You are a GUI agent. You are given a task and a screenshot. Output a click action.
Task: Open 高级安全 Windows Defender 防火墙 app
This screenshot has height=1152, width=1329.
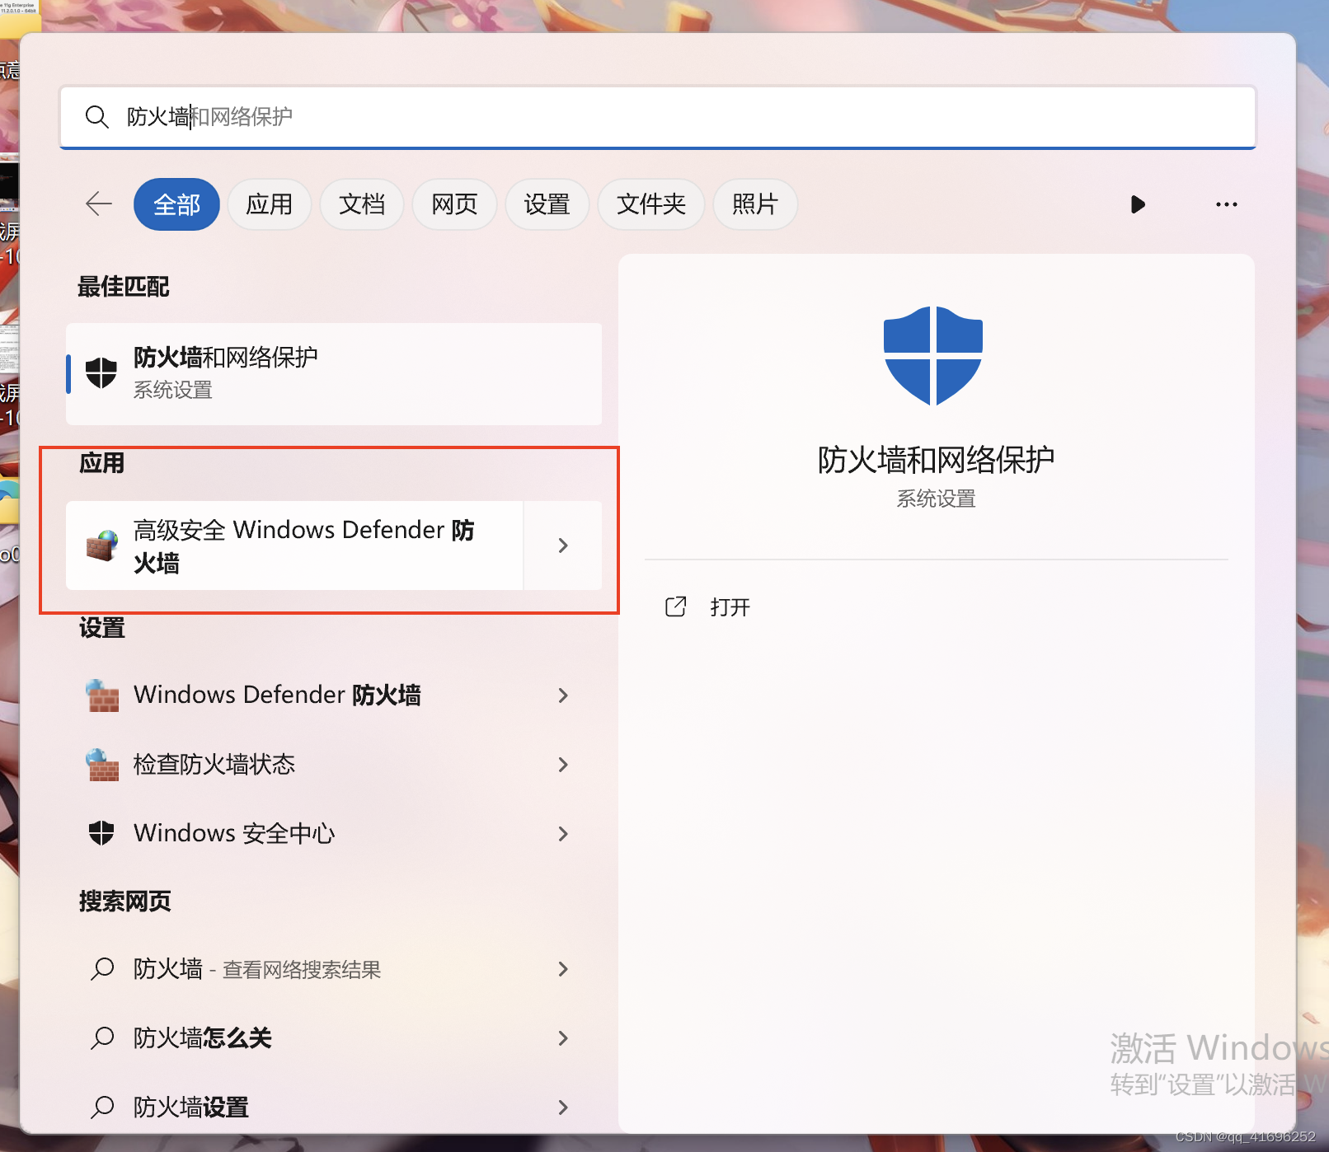(294, 546)
